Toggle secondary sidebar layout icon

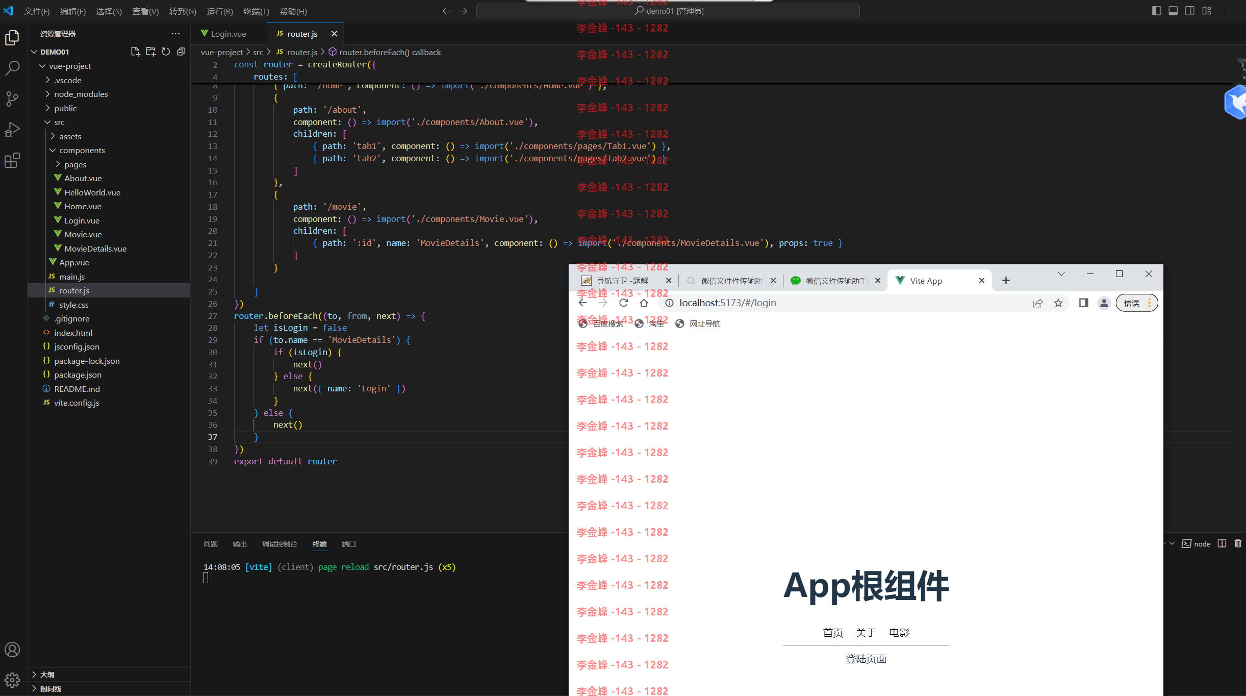coord(1190,11)
